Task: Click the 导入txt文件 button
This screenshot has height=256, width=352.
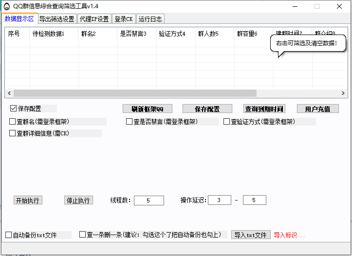Action: pos(250,235)
